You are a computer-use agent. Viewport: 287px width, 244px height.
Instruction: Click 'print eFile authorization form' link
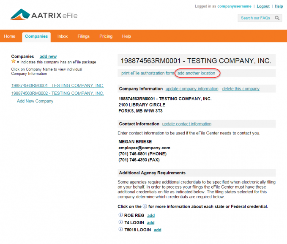coord(148,73)
